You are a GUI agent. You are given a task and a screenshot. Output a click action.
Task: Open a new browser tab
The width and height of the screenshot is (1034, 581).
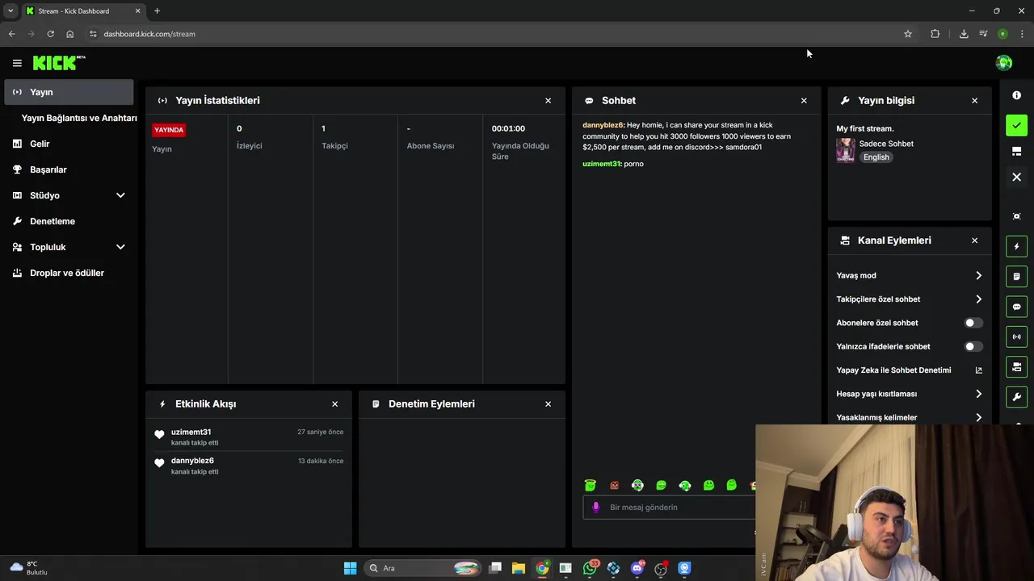(157, 11)
